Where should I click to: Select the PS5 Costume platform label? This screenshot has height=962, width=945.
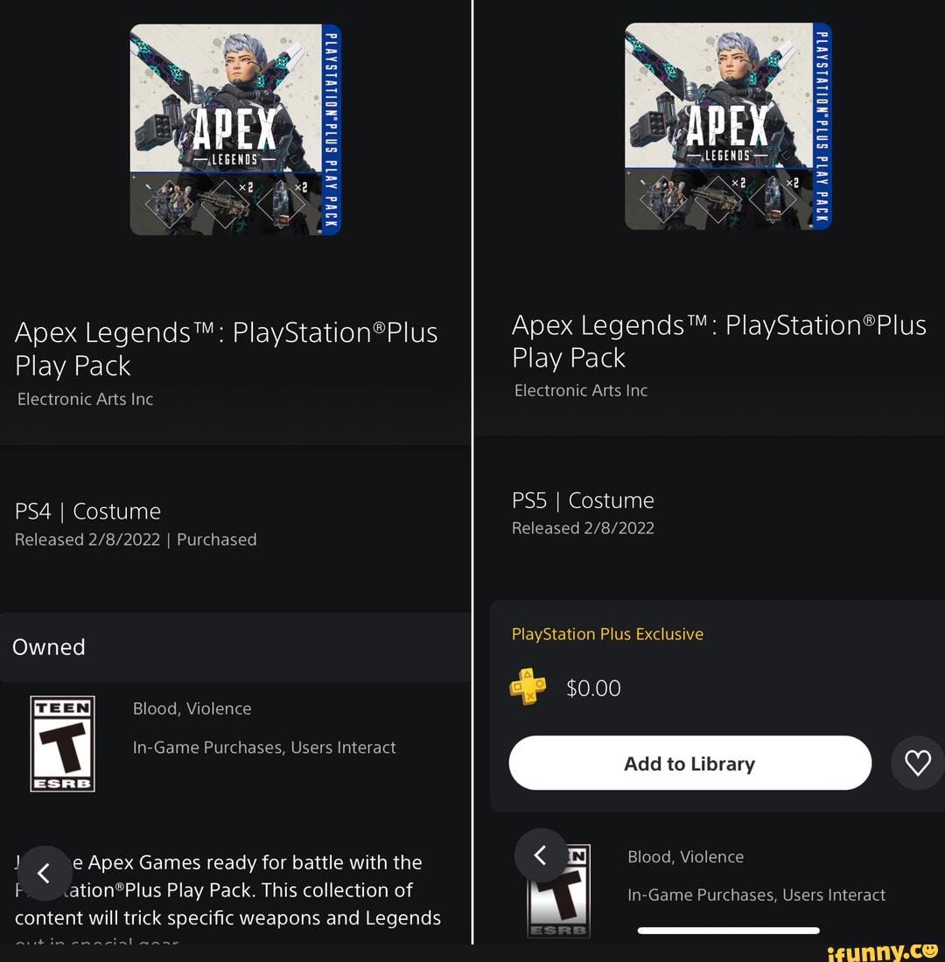tap(583, 500)
